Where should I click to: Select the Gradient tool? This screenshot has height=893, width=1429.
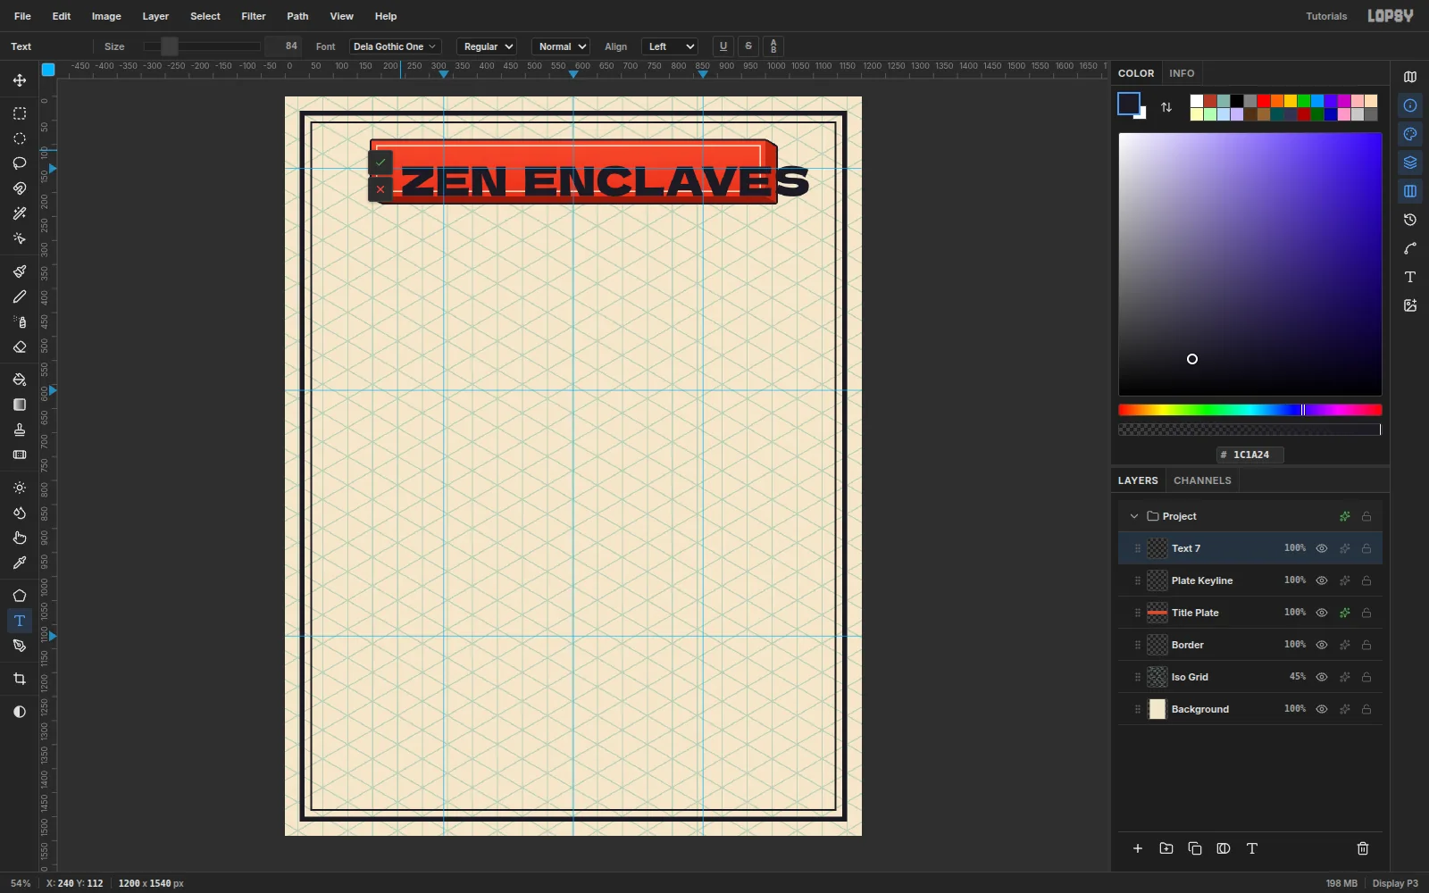click(20, 405)
